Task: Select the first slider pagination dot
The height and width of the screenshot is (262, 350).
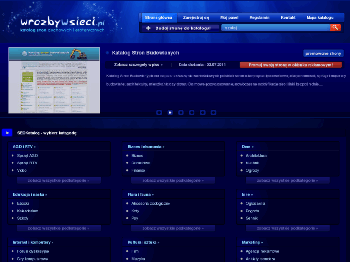Action: point(159,112)
